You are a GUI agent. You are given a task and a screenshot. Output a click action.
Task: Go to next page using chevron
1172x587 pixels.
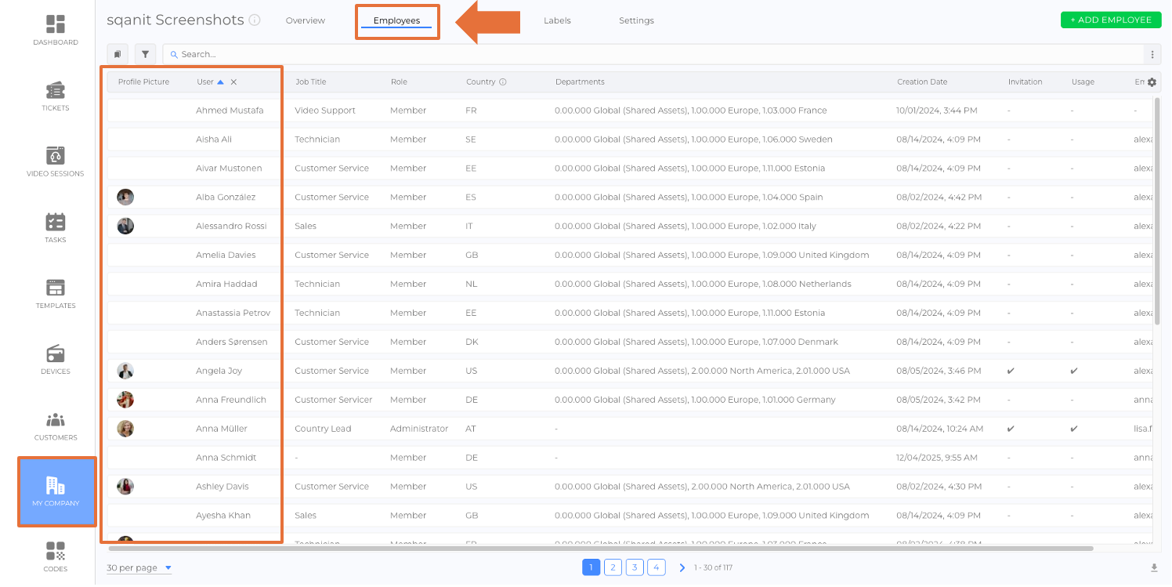[682, 567]
